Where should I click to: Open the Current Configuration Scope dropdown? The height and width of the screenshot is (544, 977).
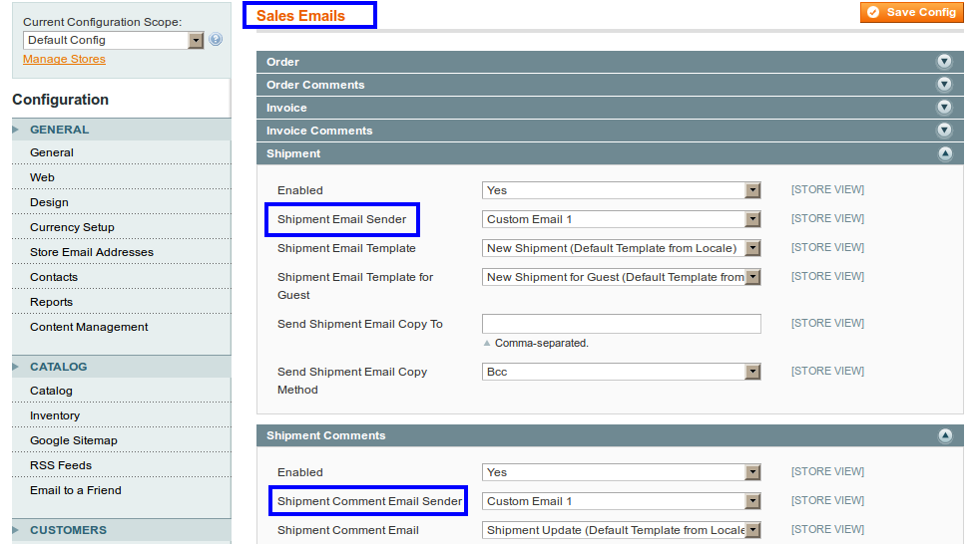(x=114, y=40)
